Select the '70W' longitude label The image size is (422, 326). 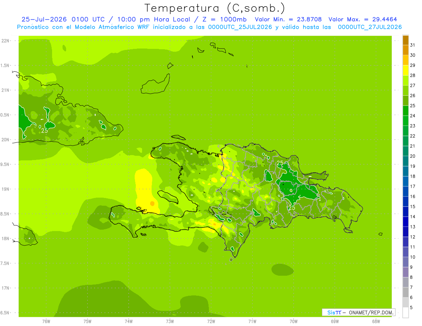[x=294, y=321]
